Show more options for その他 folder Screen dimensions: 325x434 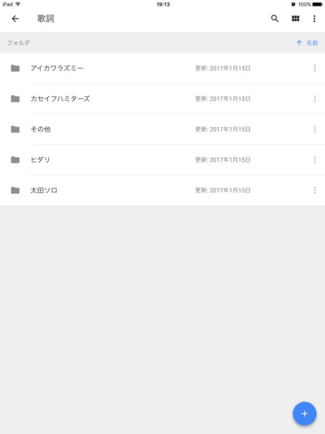(x=314, y=129)
